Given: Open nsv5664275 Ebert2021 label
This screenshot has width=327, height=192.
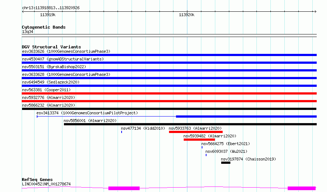Looking at the screenshot, I should [x=226, y=144].
